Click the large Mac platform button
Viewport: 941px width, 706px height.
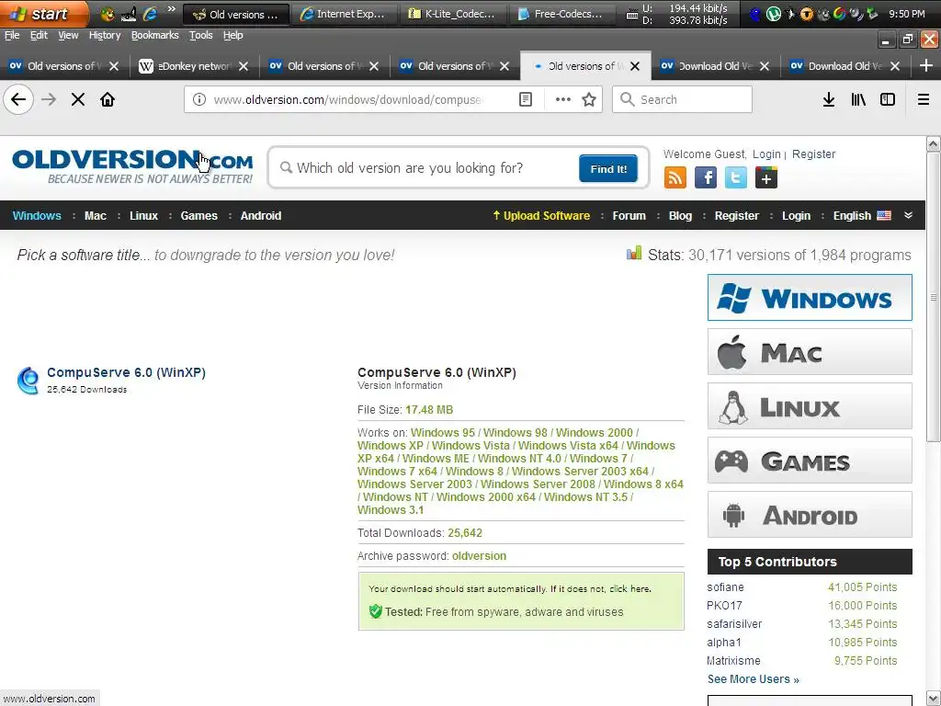(x=810, y=352)
